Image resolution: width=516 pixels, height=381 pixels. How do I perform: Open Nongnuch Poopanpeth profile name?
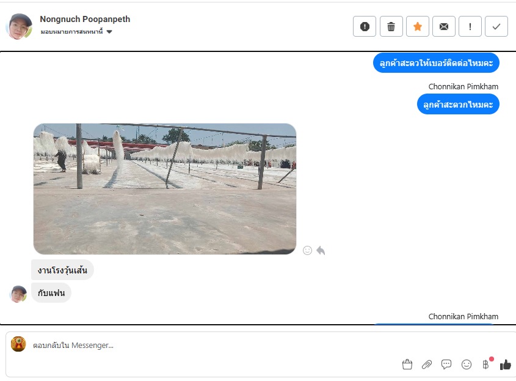click(x=85, y=19)
